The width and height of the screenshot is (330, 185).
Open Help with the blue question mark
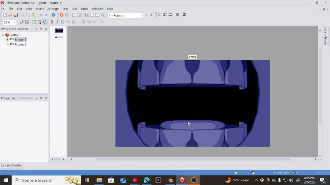coord(53,15)
